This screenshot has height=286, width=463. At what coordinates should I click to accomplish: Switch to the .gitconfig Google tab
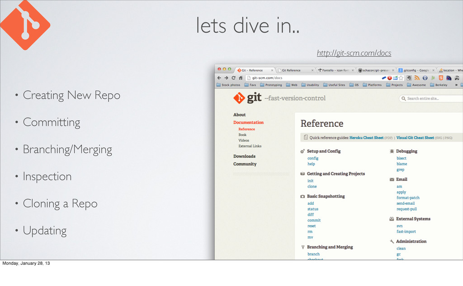(416, 70)
